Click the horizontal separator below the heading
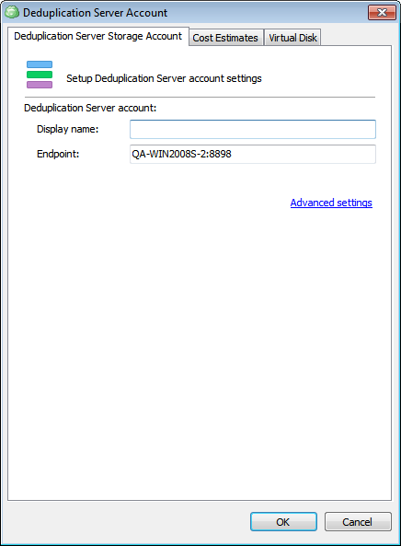 point(200,98)
